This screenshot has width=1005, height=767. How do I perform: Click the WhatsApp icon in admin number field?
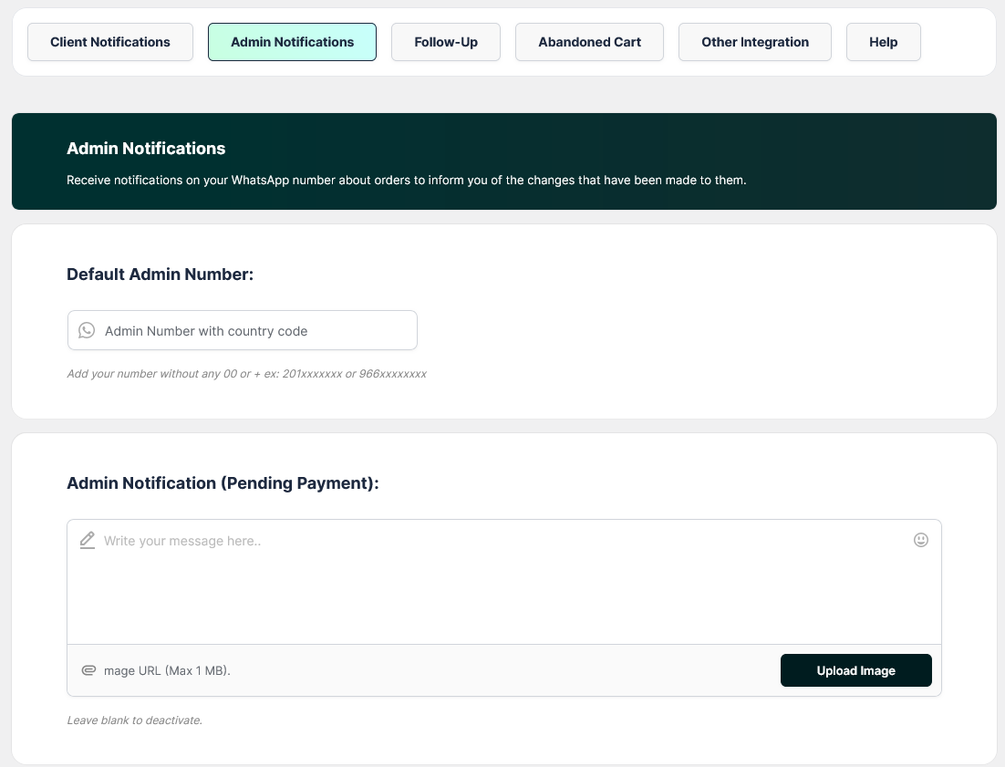pyautogui.click(x=87, y=330)
